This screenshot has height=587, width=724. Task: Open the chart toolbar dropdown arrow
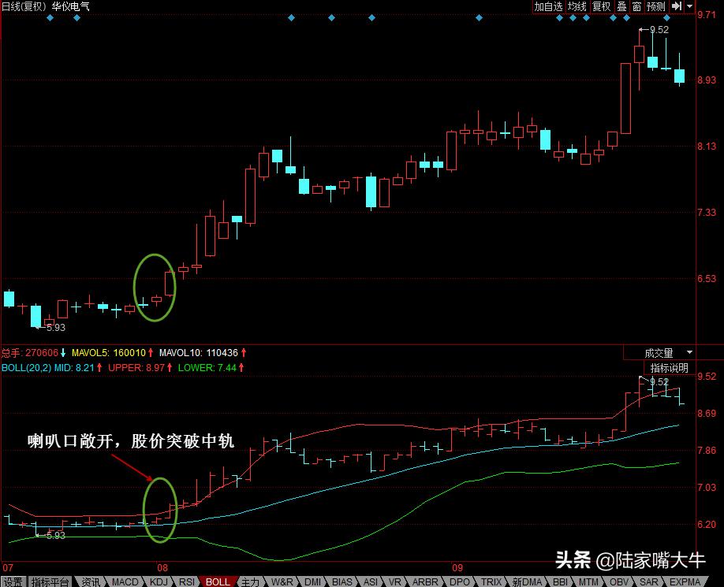(x=689, y=6)
